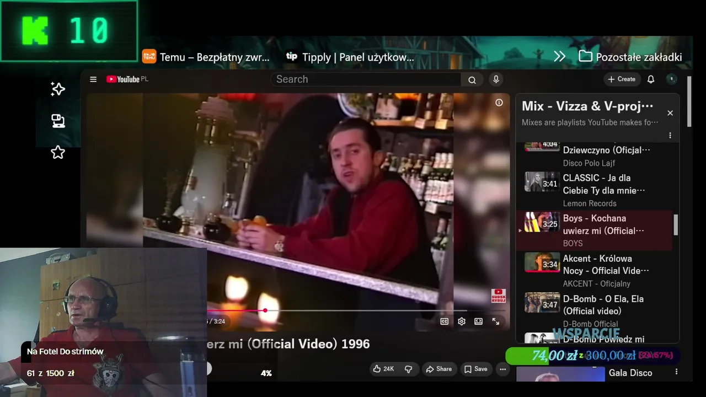Switch the video to full screen

(x=496, y=321)
